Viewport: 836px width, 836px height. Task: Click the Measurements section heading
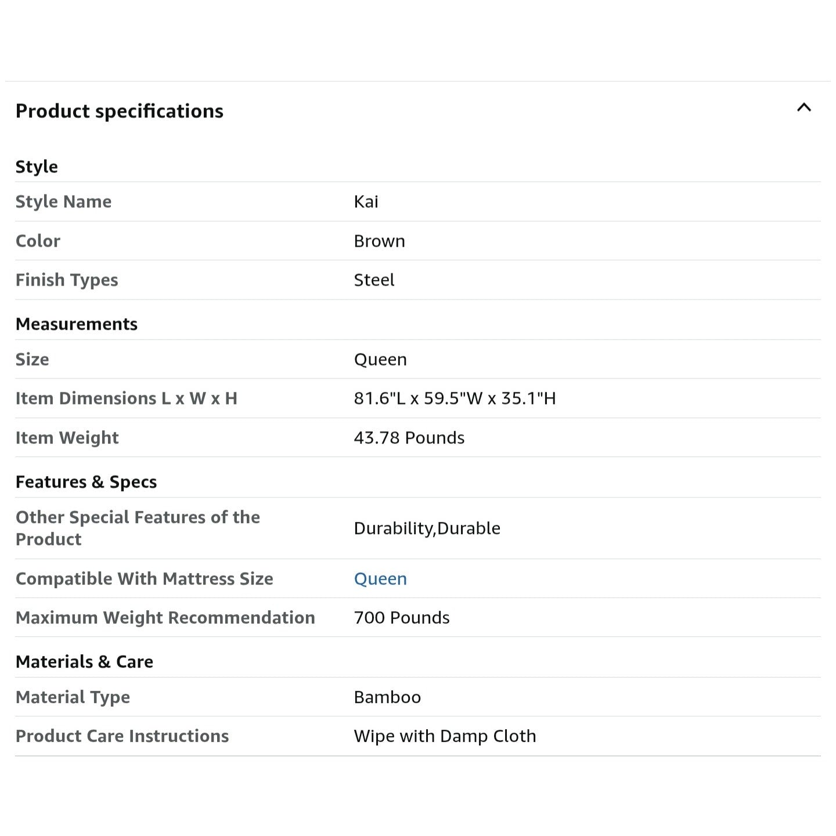coord(77,324)
